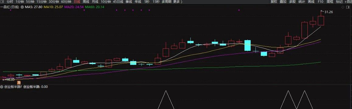
Task: Click the MA20: 24.54 label
Action: (74, 7)
